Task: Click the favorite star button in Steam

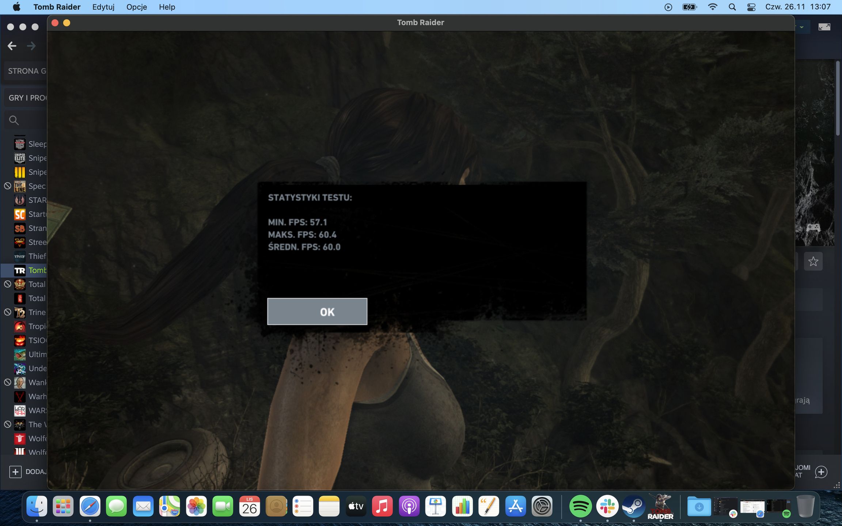Action: coord(813,261)
